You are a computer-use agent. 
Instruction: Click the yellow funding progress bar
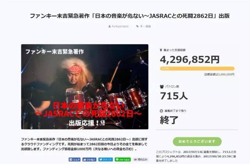(197, 69)
